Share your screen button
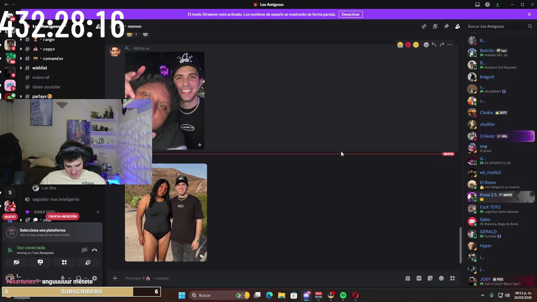Image resolution: width=537 pixels, height=302 pixels. [40, 262]
